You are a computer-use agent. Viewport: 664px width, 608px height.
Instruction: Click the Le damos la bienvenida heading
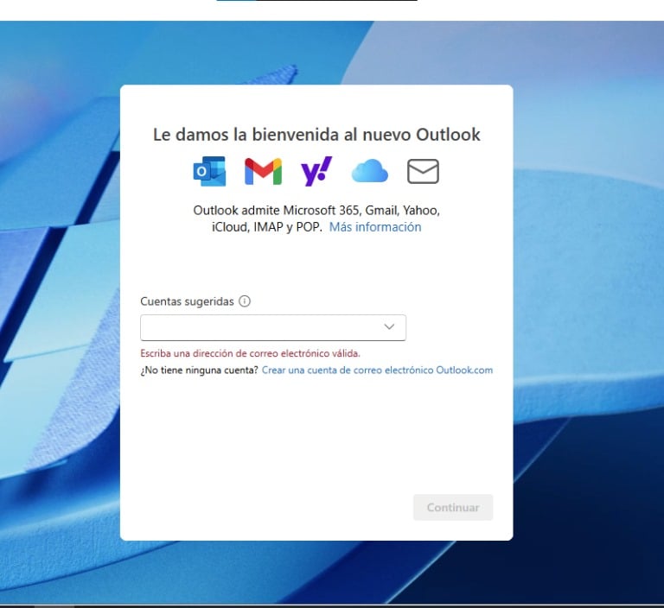[x=316, y=135]
